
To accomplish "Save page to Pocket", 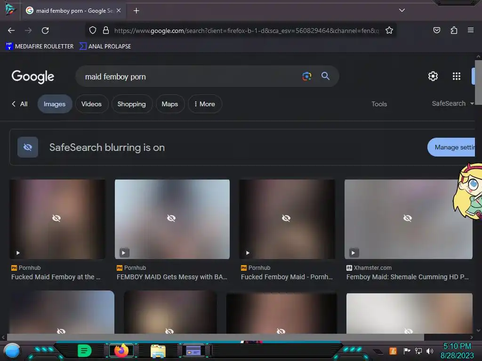I will click(x=436, y=31).
